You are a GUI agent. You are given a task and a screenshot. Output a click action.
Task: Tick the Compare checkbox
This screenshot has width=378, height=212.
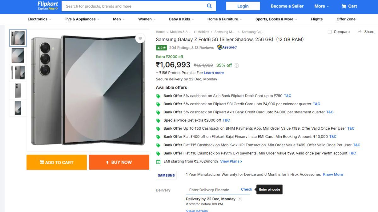329,32
